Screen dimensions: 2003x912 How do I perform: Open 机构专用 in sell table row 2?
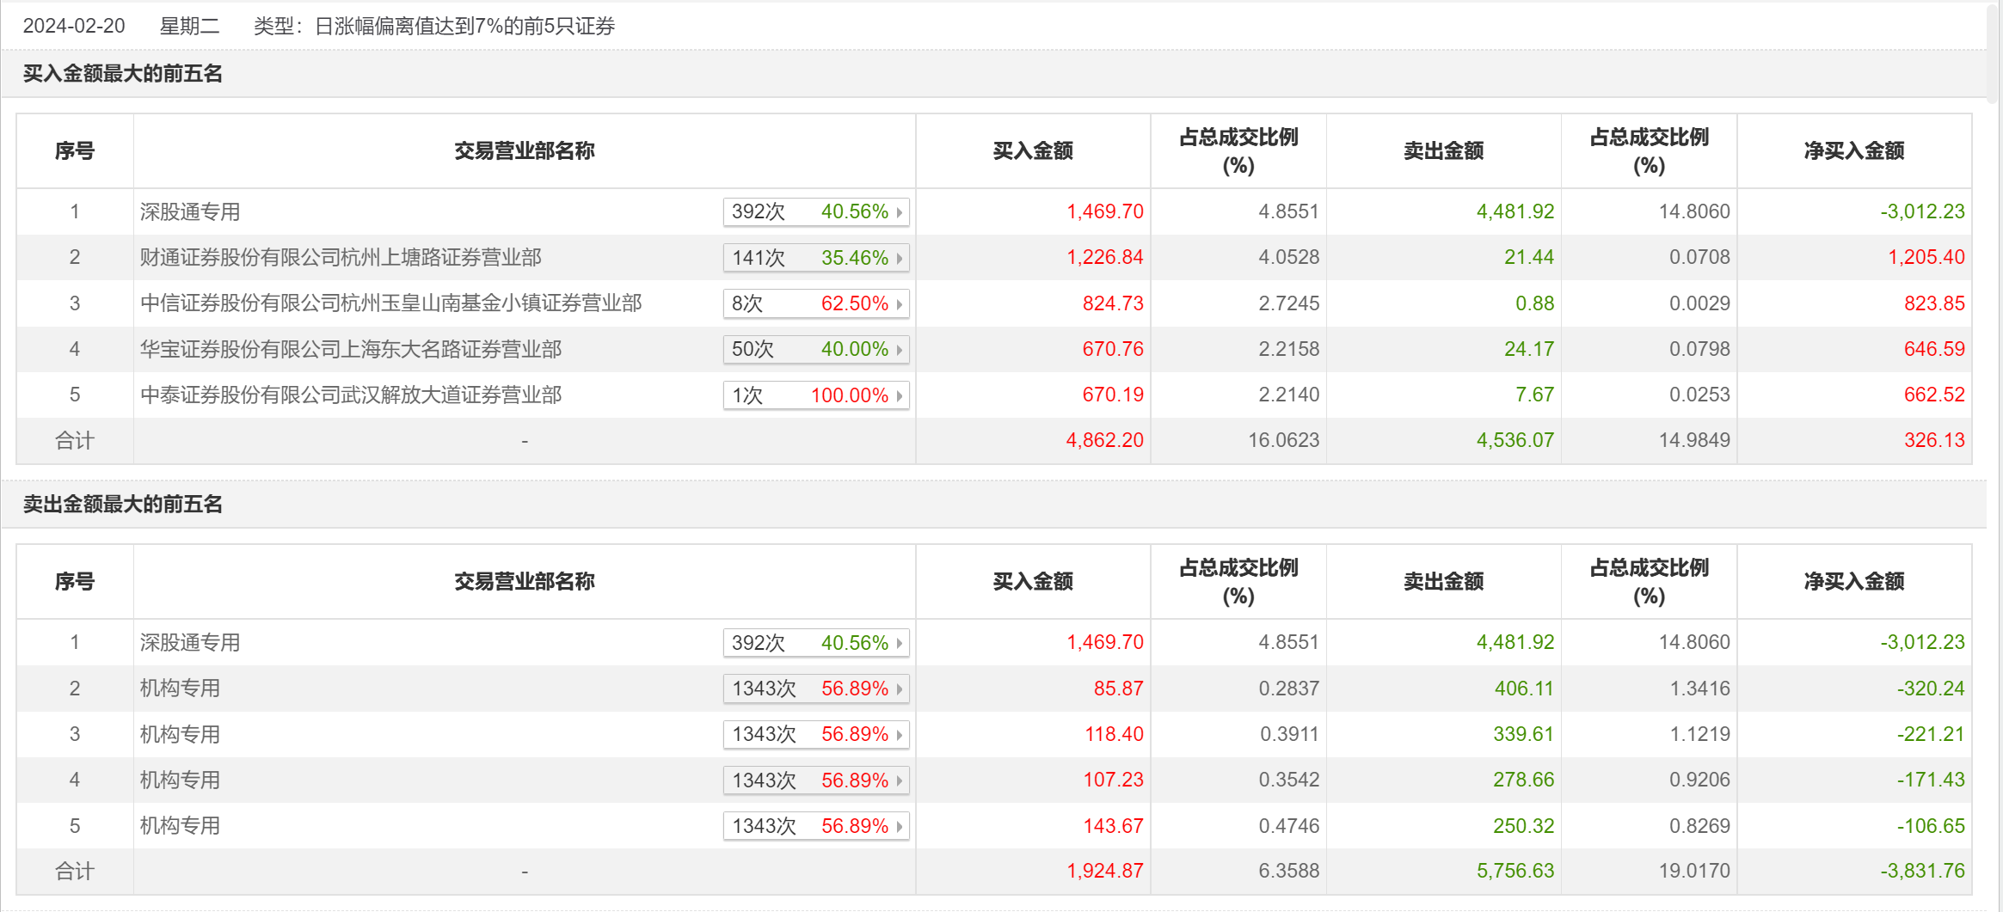point(180,689)
